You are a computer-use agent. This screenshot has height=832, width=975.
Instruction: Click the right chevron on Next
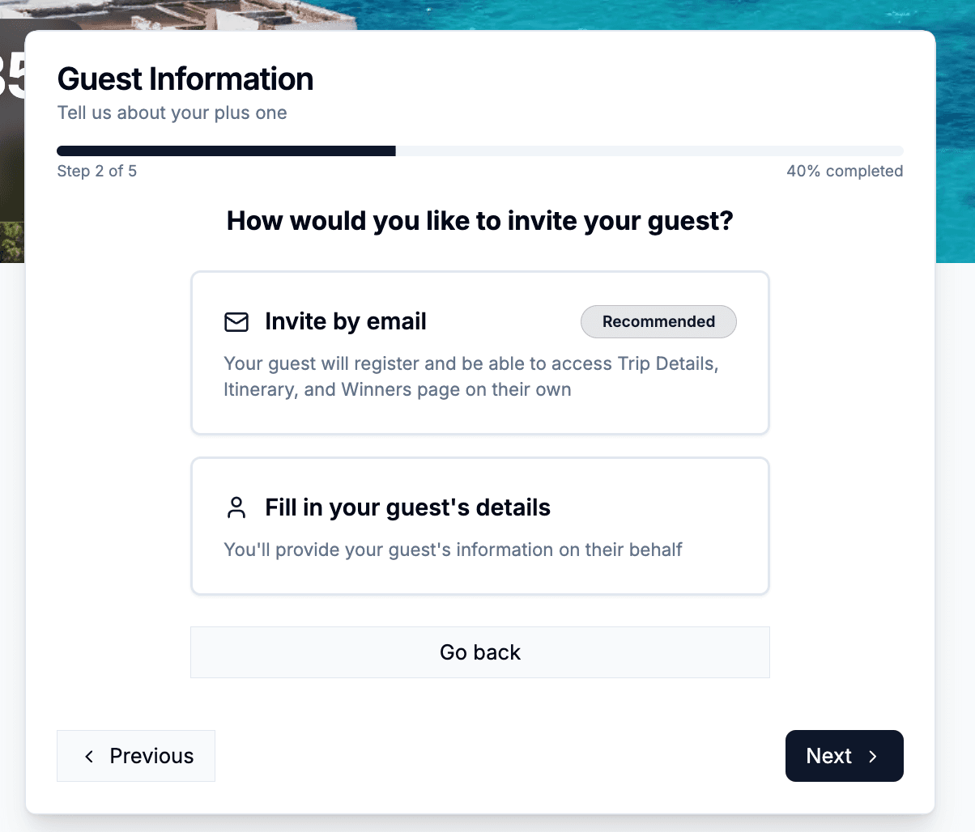point(873,756)
